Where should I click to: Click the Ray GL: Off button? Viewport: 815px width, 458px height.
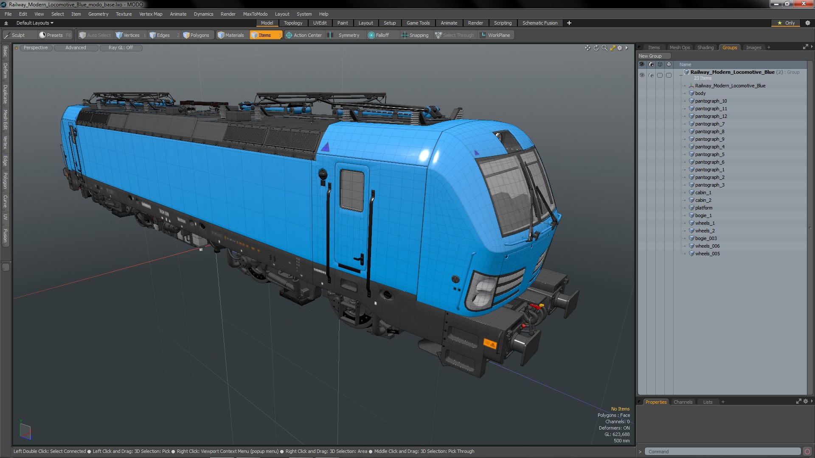click(121, 48)
